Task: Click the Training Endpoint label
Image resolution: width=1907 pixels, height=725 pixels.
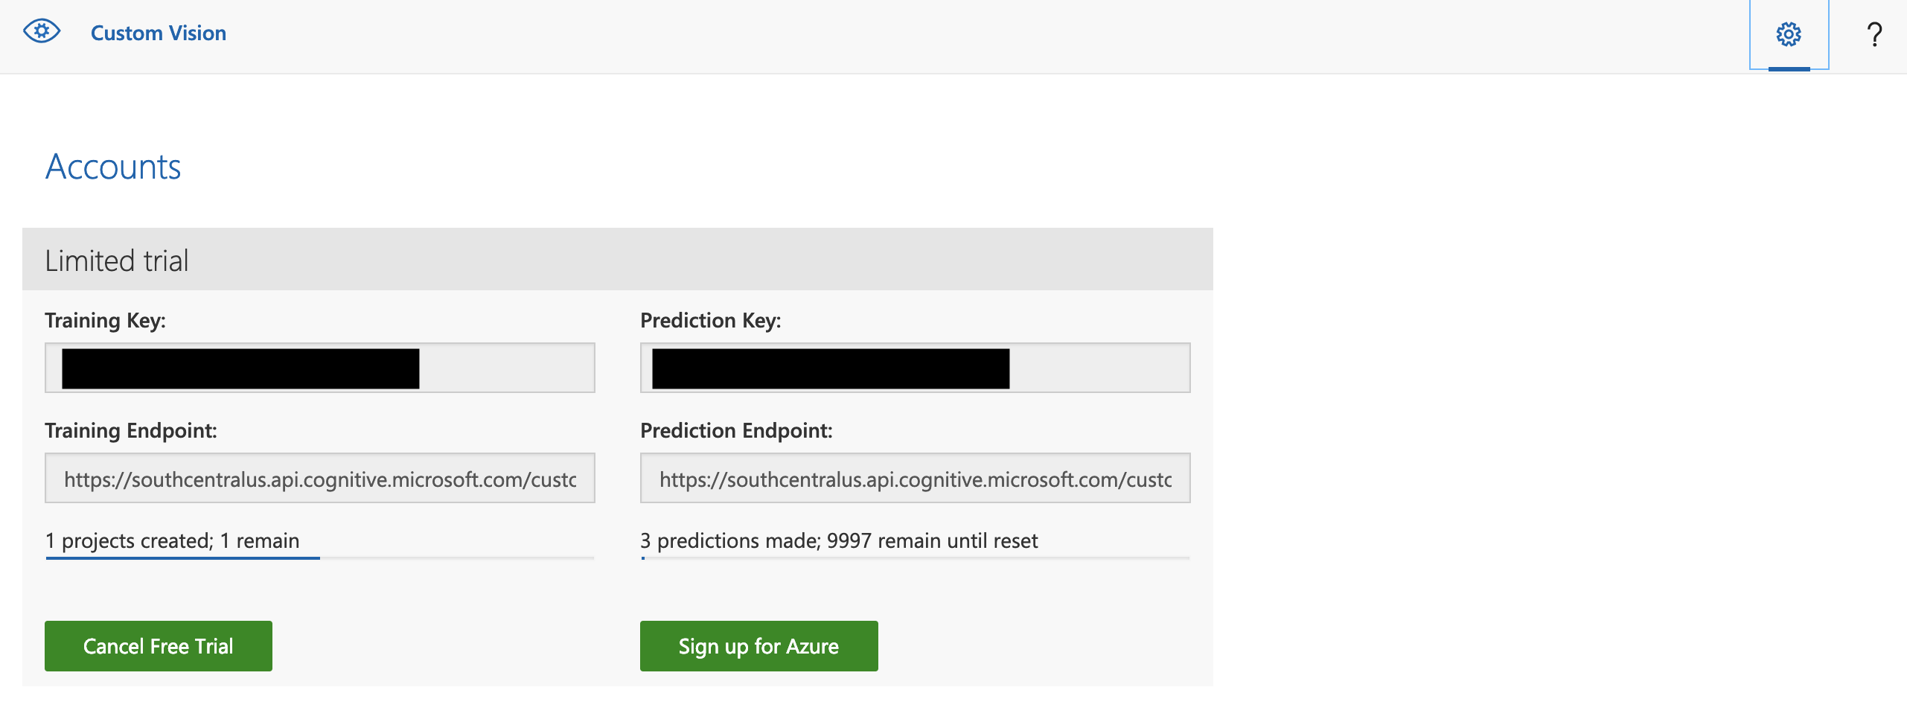Action: (x=131, y=430)
